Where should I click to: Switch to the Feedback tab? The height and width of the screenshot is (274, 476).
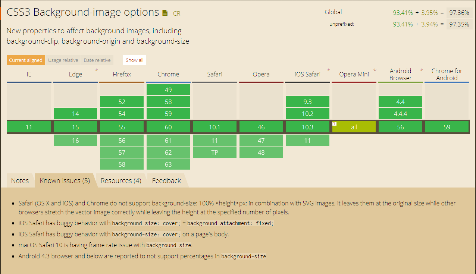point(166,180)
